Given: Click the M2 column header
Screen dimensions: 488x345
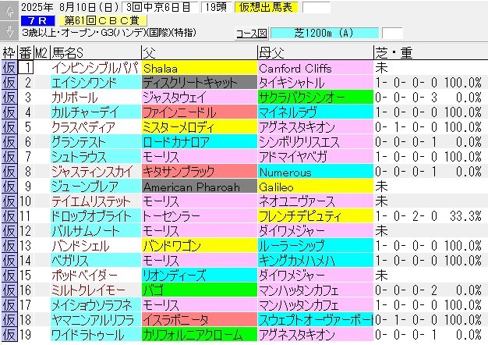Looking at the screenshot, I should click(x=41, y=52).
